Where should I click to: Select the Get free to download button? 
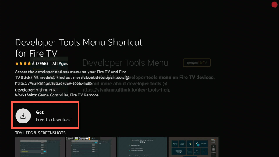(45, 115)
